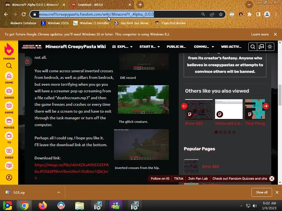Show next recommended articles

coord(266,106)
